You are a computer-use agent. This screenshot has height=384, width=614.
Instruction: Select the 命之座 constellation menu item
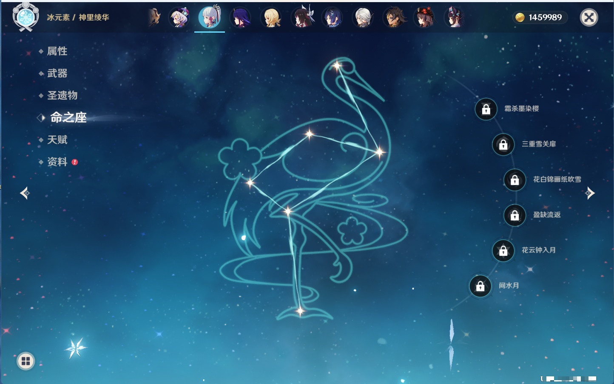[x=68, y=118]
